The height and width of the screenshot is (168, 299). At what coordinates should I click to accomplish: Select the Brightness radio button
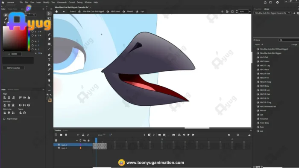pyautogui.click(x=32, y=35)
